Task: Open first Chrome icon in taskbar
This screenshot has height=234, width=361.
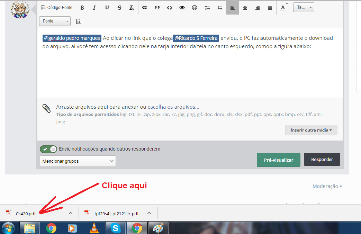Action: click(51, 228)
